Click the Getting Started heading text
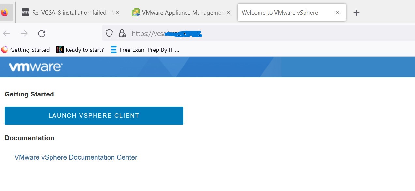415x191 pixels. click(x=29, y=94)
